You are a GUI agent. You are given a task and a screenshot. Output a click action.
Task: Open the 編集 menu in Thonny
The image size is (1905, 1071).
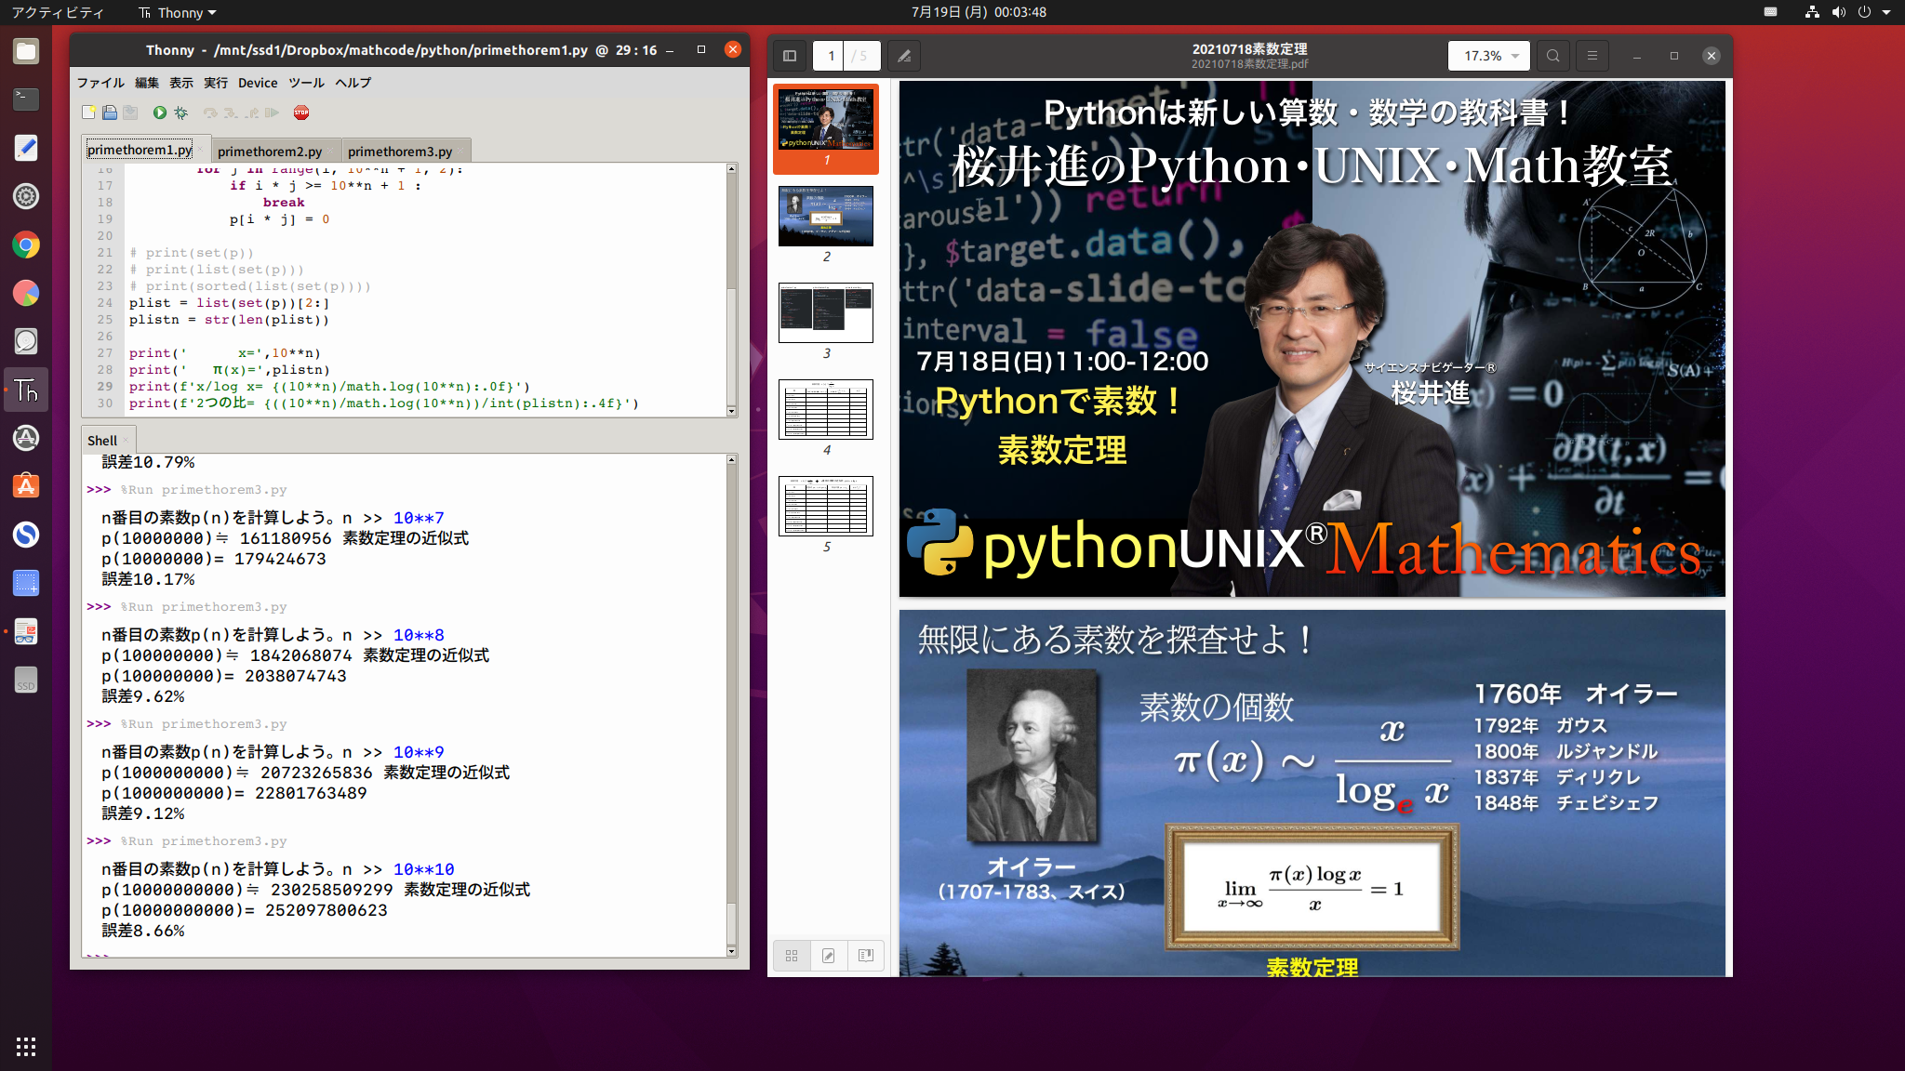145,83
